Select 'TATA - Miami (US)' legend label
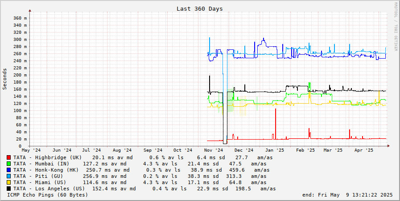Image resolution: width=400 pixels, height=201 pixels. click(x=40, y=182)
